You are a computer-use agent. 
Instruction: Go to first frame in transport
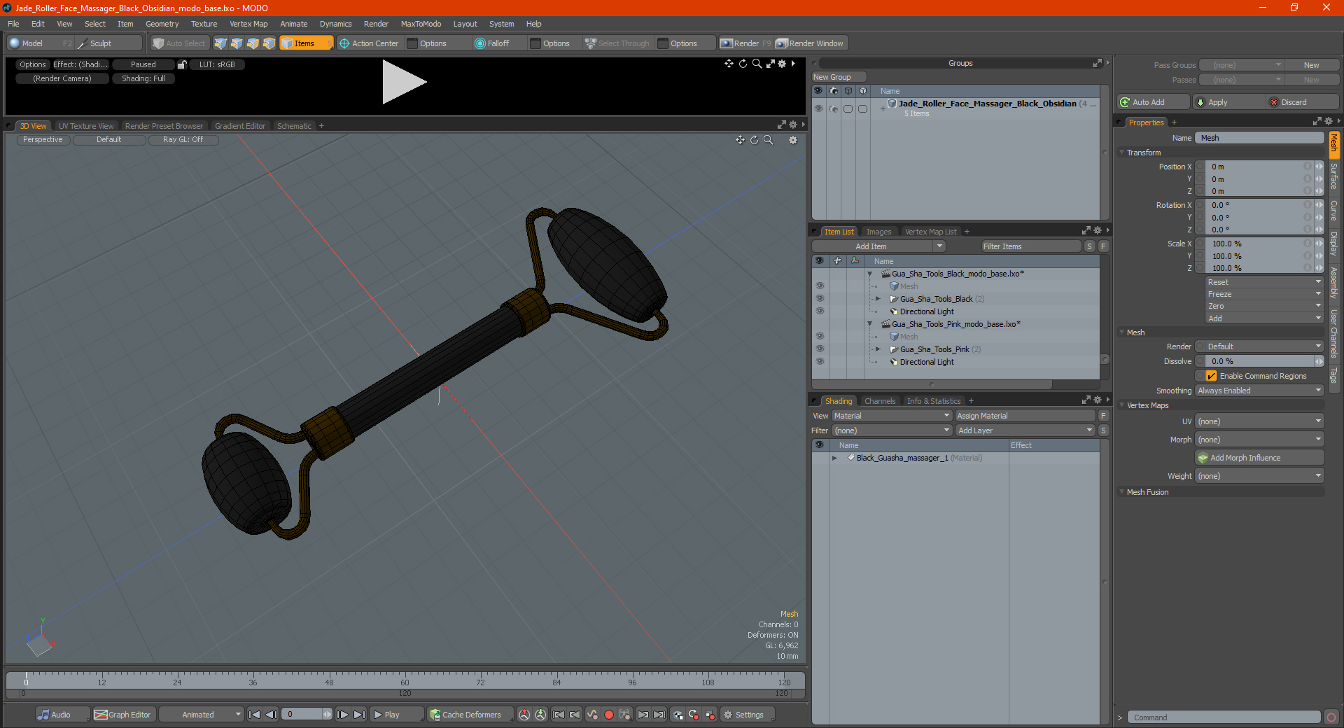pos(255,715)
